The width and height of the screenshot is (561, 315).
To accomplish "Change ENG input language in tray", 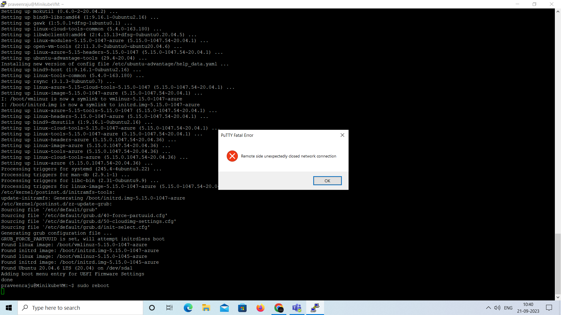I will 508,308.
